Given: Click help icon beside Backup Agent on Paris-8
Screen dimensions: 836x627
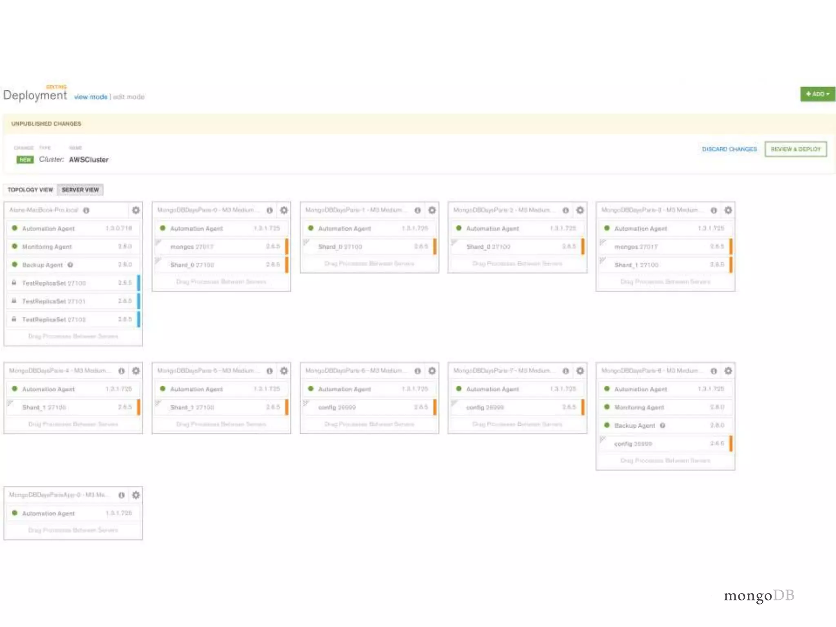Looking at the screenshot, I should pos(663,425).
